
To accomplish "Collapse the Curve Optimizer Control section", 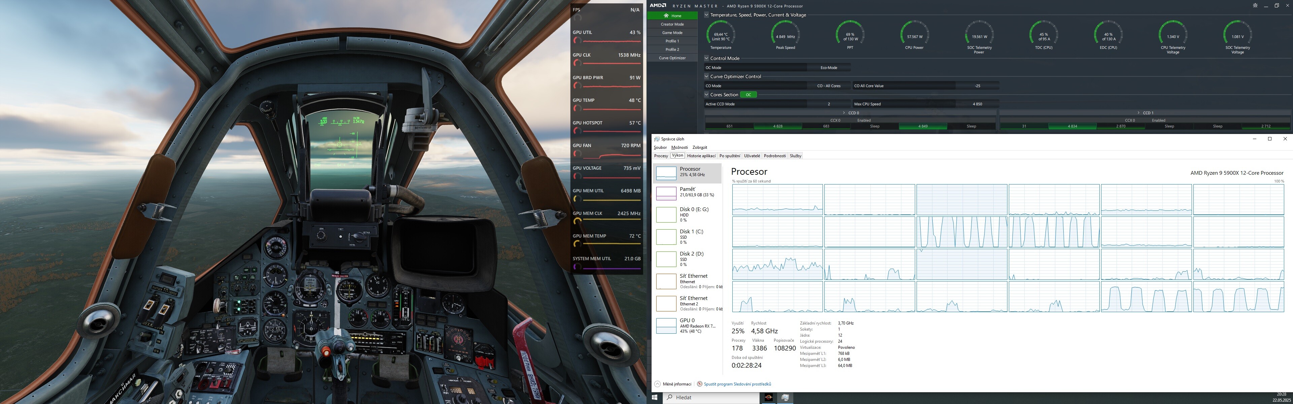I will [x=706, y=76].
